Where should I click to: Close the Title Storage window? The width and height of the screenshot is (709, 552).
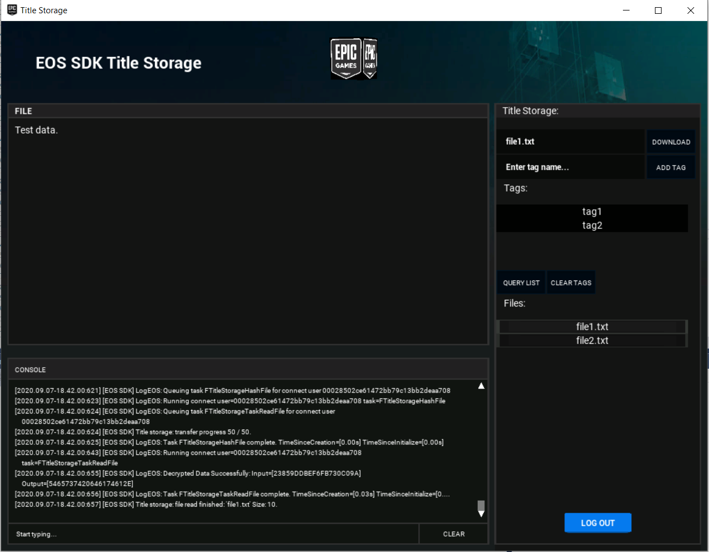pyautogui.click(x=691, y=10)
